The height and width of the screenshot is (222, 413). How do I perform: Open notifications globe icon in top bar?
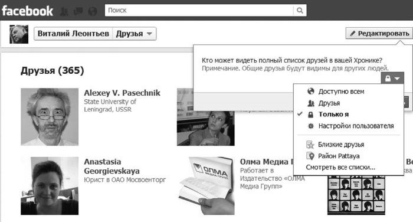[x=93, y=11]
